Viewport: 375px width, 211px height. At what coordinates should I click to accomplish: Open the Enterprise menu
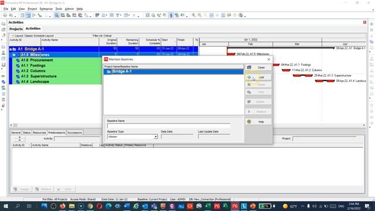[x=46, y=9]
